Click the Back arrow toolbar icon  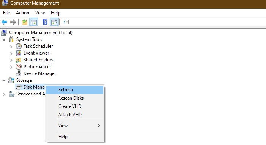pyautogui.click(x=4, y=22)
